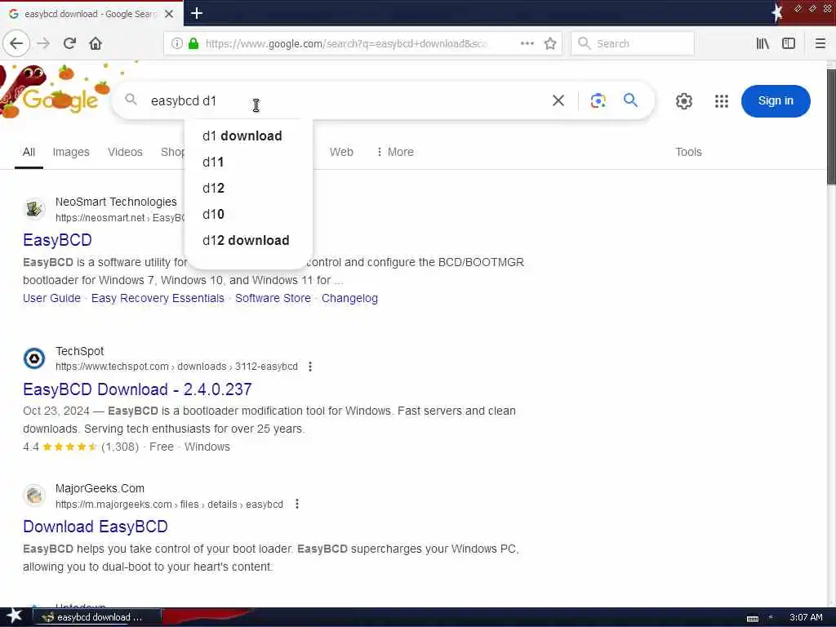Click the vertical page scrollbar thumb
This screenshot has width=836, height=627.
[831, 127]
